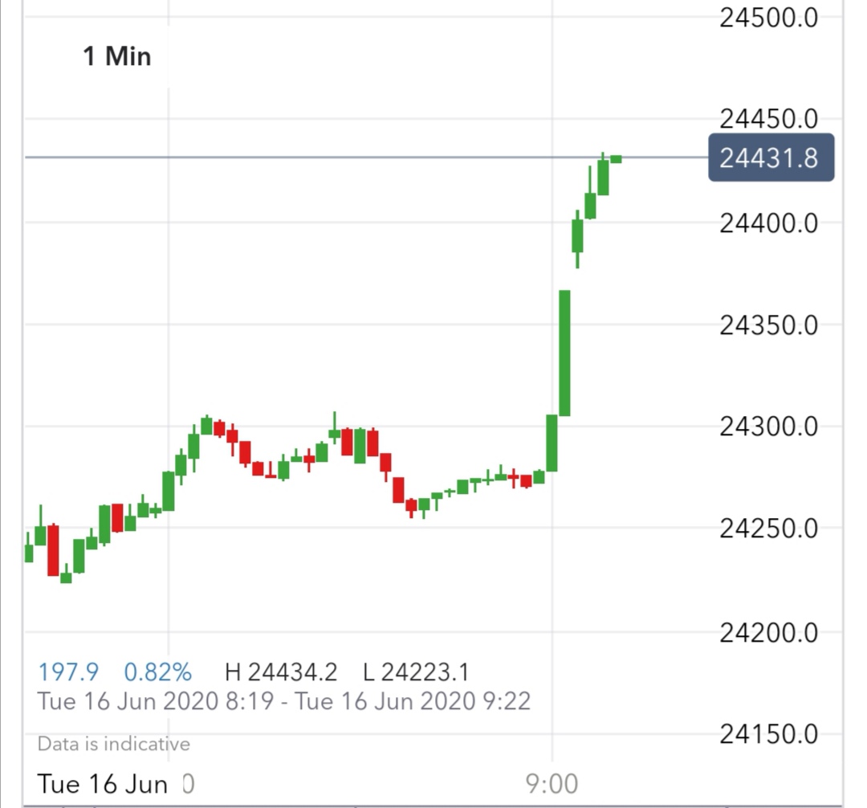Select the 24150.0 axis price level
867x808 pixels.
coord(768,734)
